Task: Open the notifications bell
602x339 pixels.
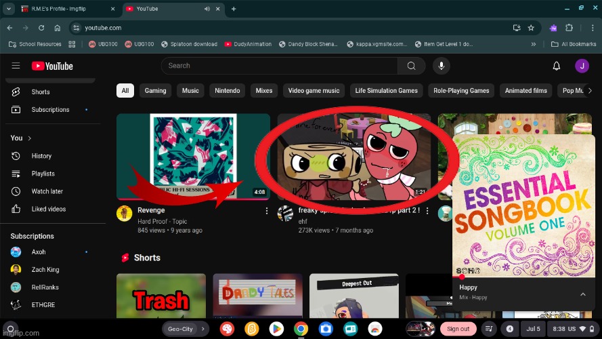Action: tap(557, 66)
